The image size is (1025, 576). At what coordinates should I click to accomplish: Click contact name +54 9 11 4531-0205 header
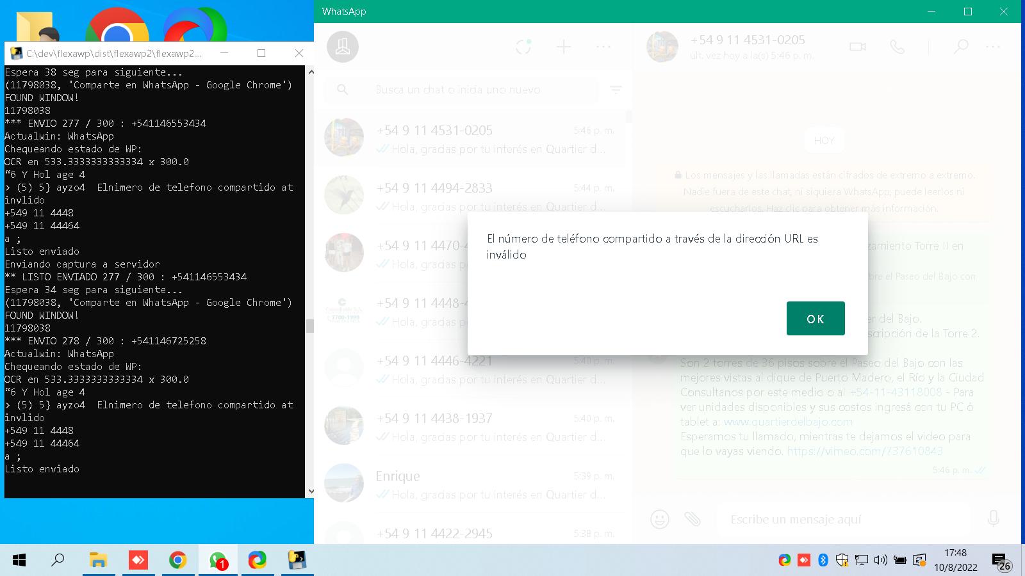click(748, 40)
